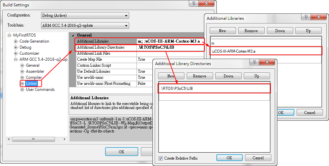Collapse the General property section
Screen dimensions: 329x166
pyautogui.click(x=73, y=35)
